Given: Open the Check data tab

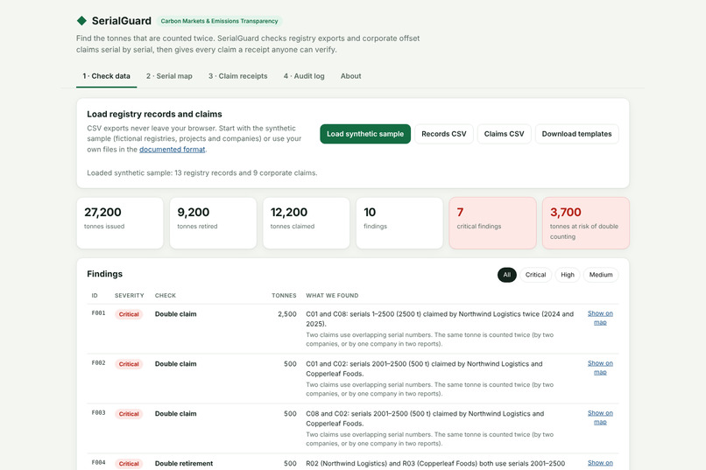Looking at the screenshot, I should pyautogui.click(x=106, y=76).
